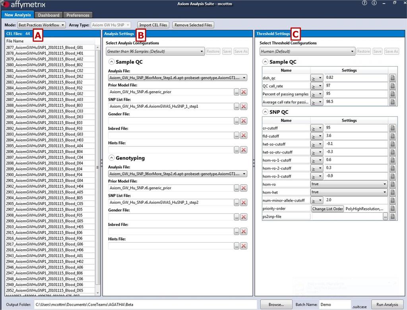407x310 pixels.
Task: Click document icon for fld-cutoff row
Action: click(x=392, y=136)
